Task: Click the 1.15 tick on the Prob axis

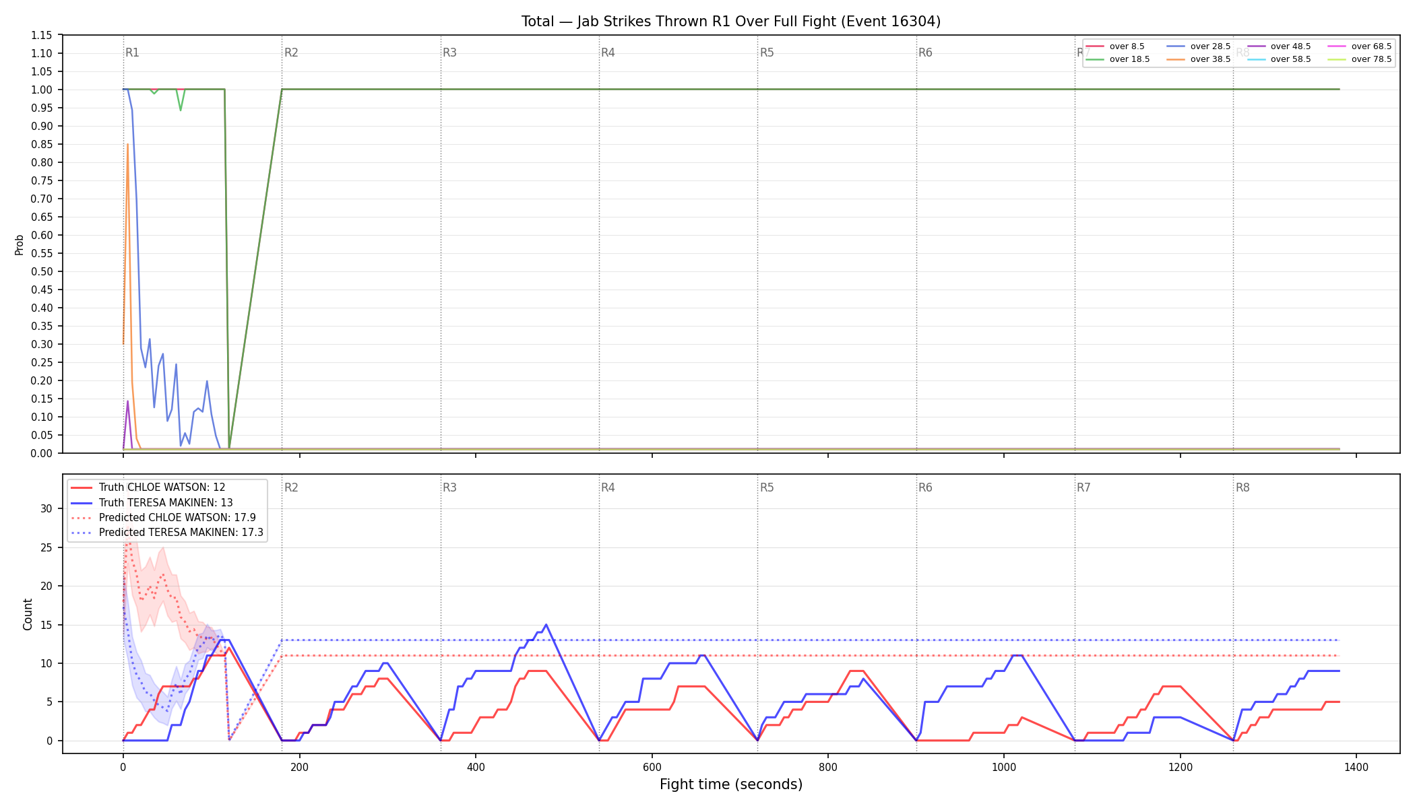Action: (41, 35)
